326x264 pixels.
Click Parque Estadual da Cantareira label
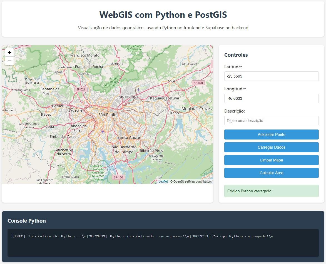click(x=114, y=82)
